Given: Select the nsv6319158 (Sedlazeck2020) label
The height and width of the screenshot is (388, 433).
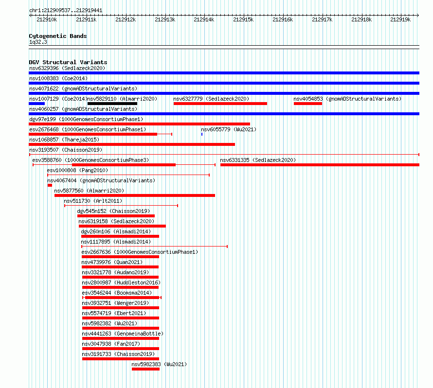Looking at the screenshot, I should [116, 221].
